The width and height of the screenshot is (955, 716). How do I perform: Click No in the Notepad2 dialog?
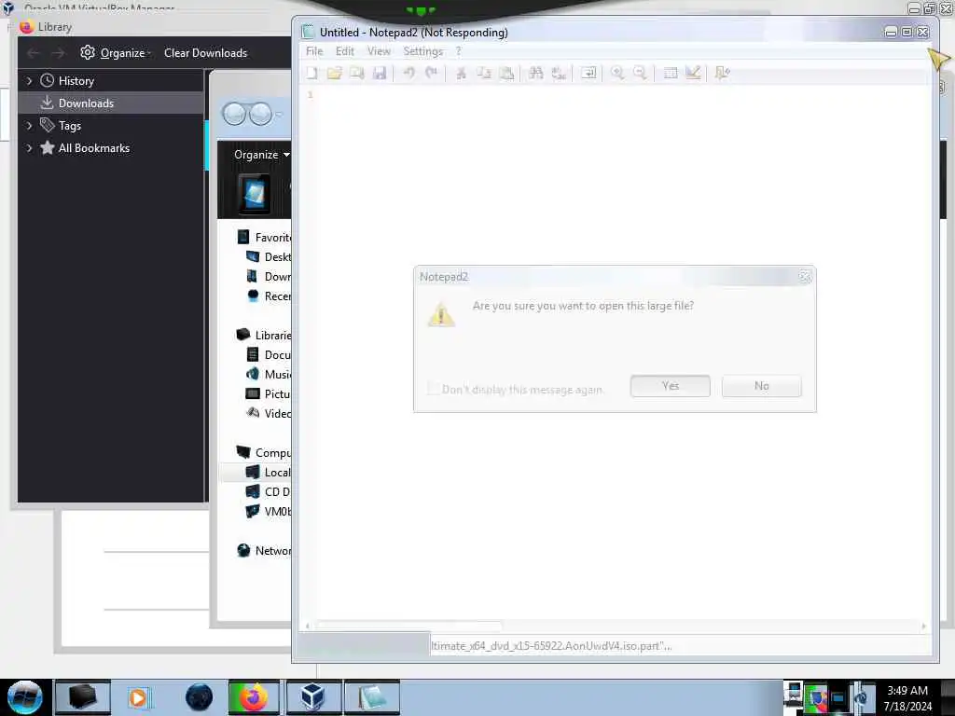pyautogui.click(x=761, y=386)
